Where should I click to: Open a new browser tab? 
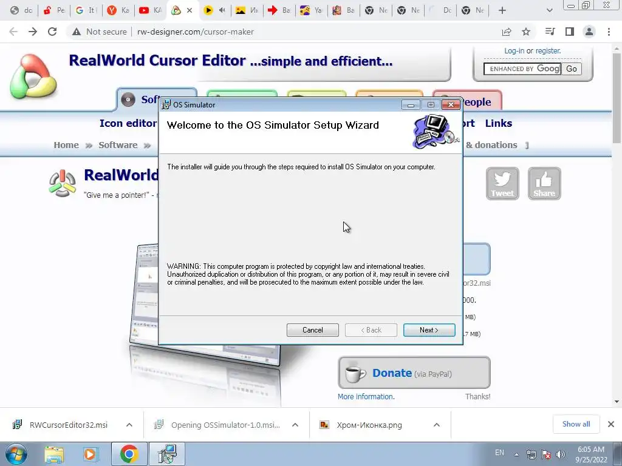(x=502, y=10)
